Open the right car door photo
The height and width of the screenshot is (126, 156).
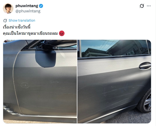click(114, 81)
